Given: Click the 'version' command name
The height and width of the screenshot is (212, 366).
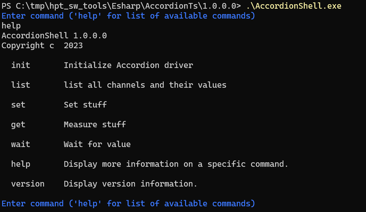Looking at the screenshot, I should (x=28, y=184).
